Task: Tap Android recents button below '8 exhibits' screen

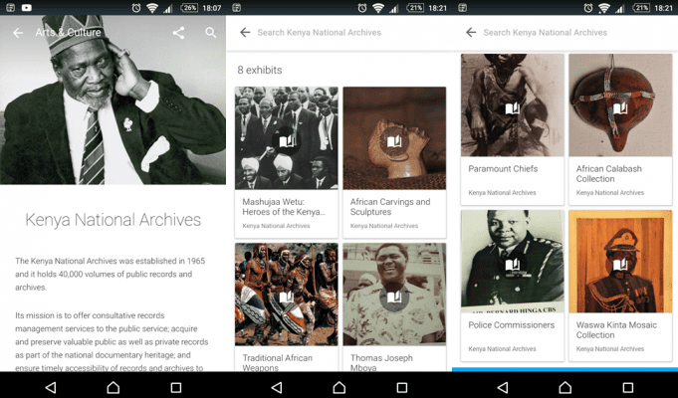Action: point(401,387)
